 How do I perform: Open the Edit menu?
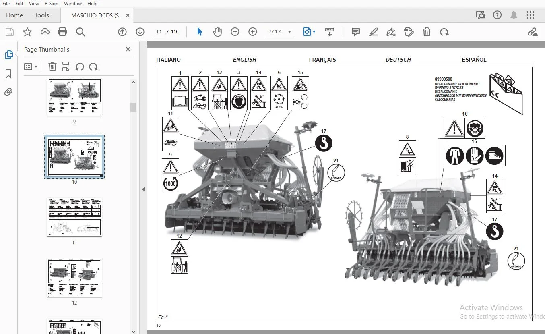pyautogui.click(x=19, y=4)
